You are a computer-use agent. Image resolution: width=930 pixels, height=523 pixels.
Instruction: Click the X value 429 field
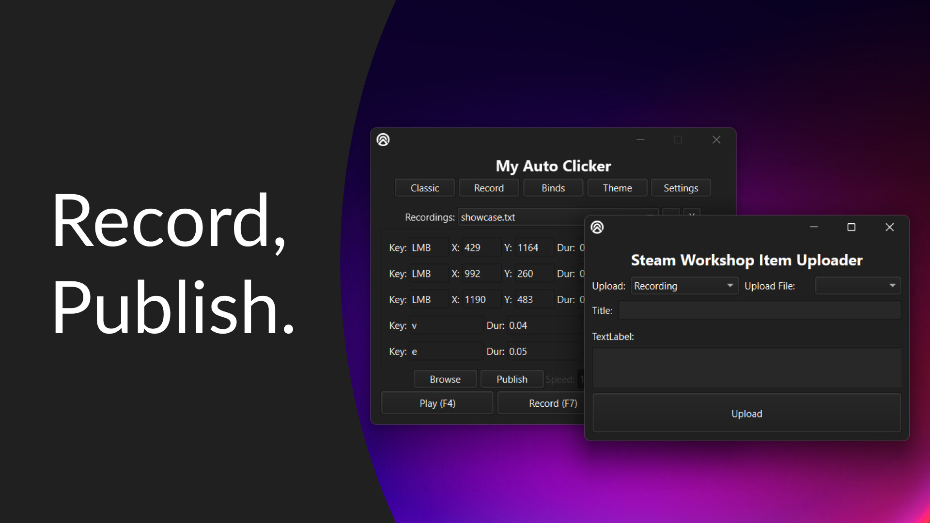480,248
